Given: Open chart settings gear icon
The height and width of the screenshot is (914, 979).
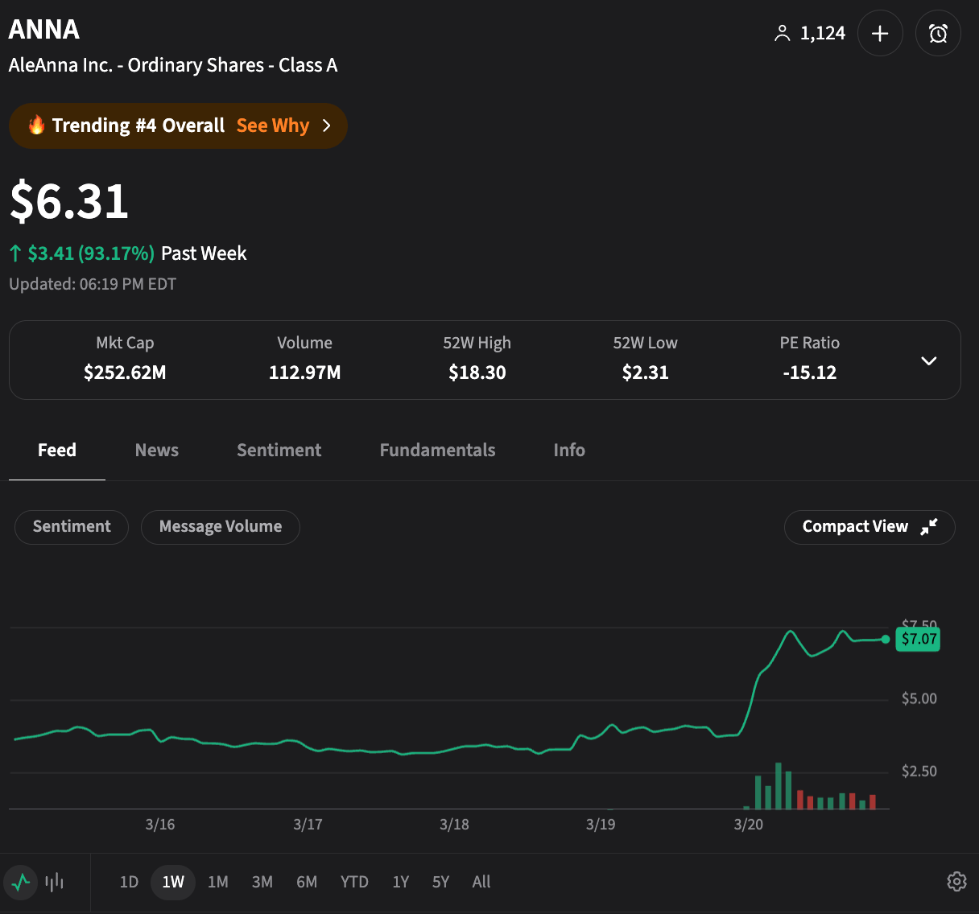Looking at the screenshot, I should pos(956,881).
